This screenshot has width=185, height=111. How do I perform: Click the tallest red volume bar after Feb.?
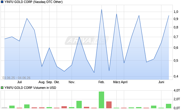pos(109,105)
